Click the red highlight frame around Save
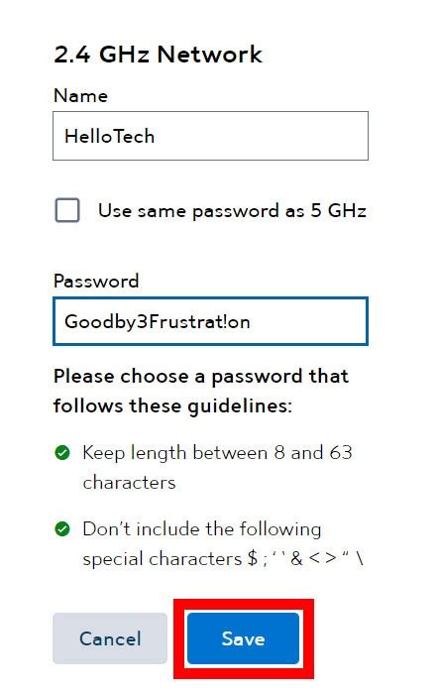 click(243, 638)
